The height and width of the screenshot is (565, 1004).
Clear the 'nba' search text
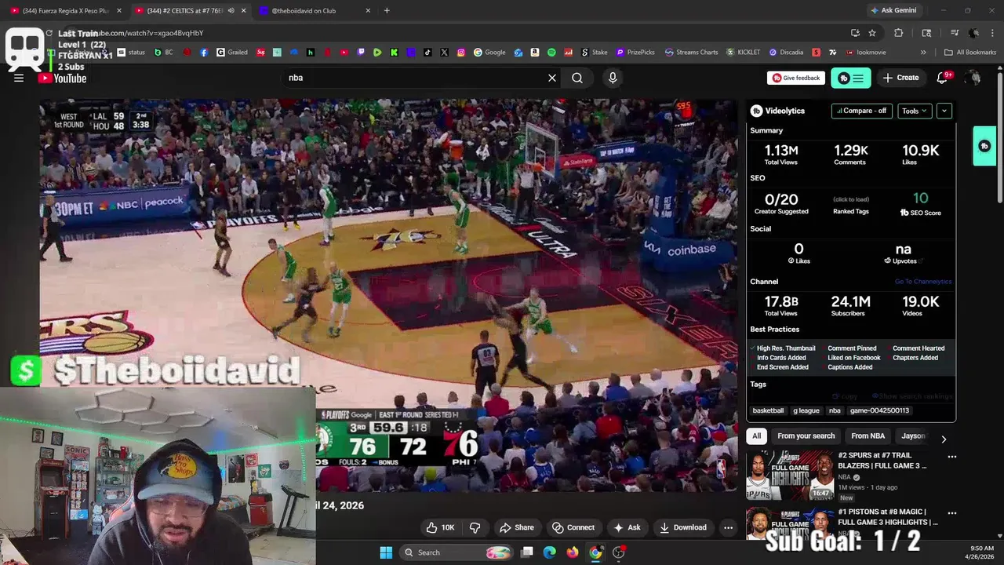(x=552, y=78)
